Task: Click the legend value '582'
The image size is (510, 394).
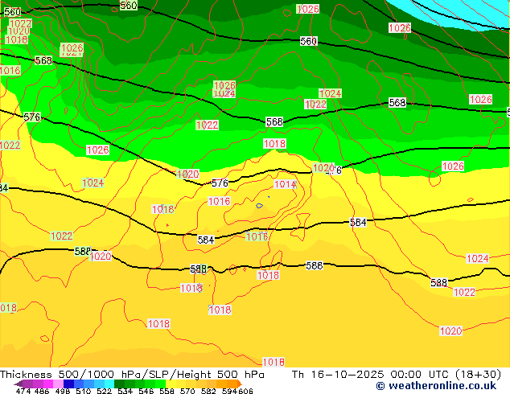Action: [x=208, y=391]
